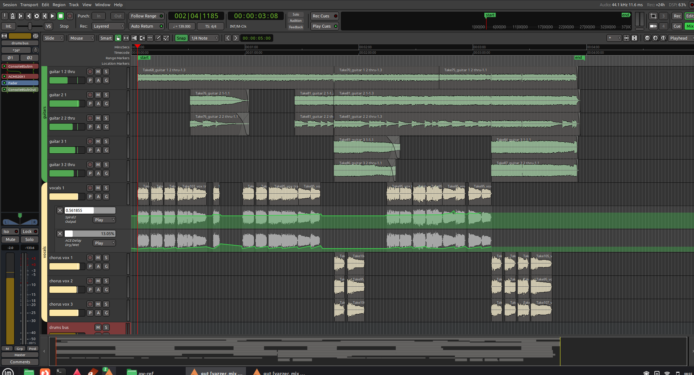
Task: Click the guitar 3 1 track fader
Action: coord(67,150)
